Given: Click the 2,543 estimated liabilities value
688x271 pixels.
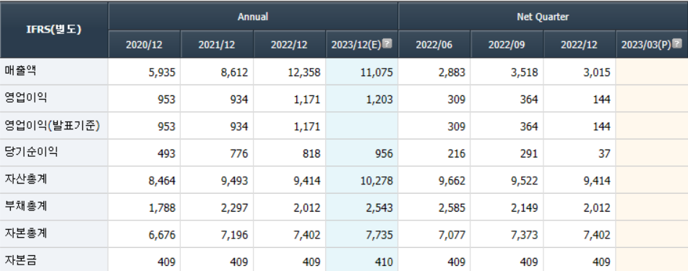Looking at the screenshot, I should pos(379,208).
